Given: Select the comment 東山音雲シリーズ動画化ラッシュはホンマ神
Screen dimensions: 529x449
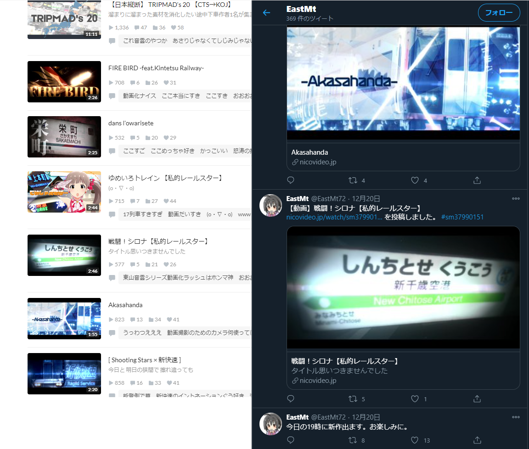Looking at the screenshot, I should [178, 277].
